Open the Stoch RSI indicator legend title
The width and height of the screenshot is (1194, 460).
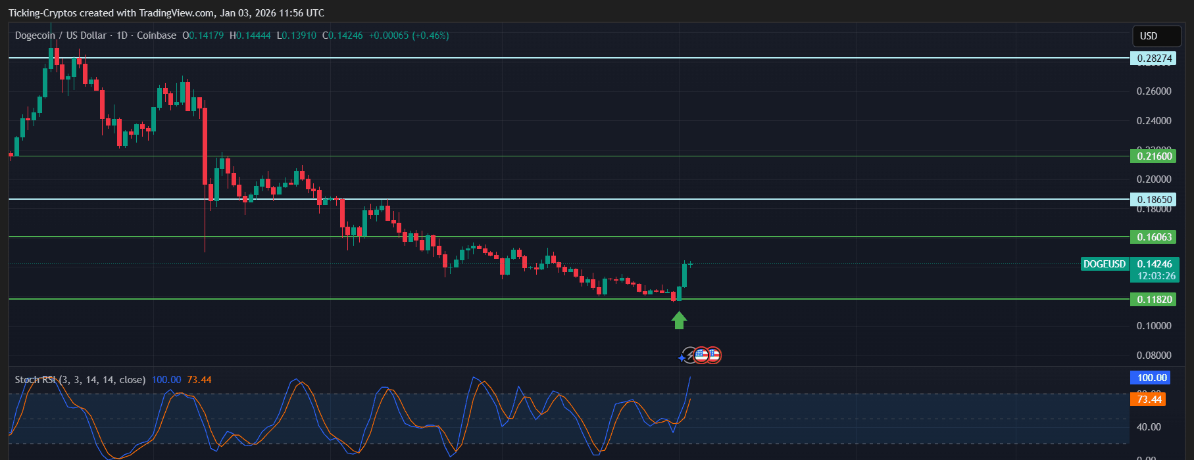80,380
